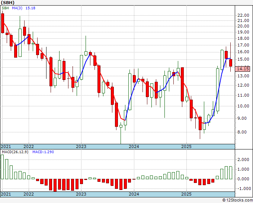Select the MA(3) indicator label

pos(17,8)
